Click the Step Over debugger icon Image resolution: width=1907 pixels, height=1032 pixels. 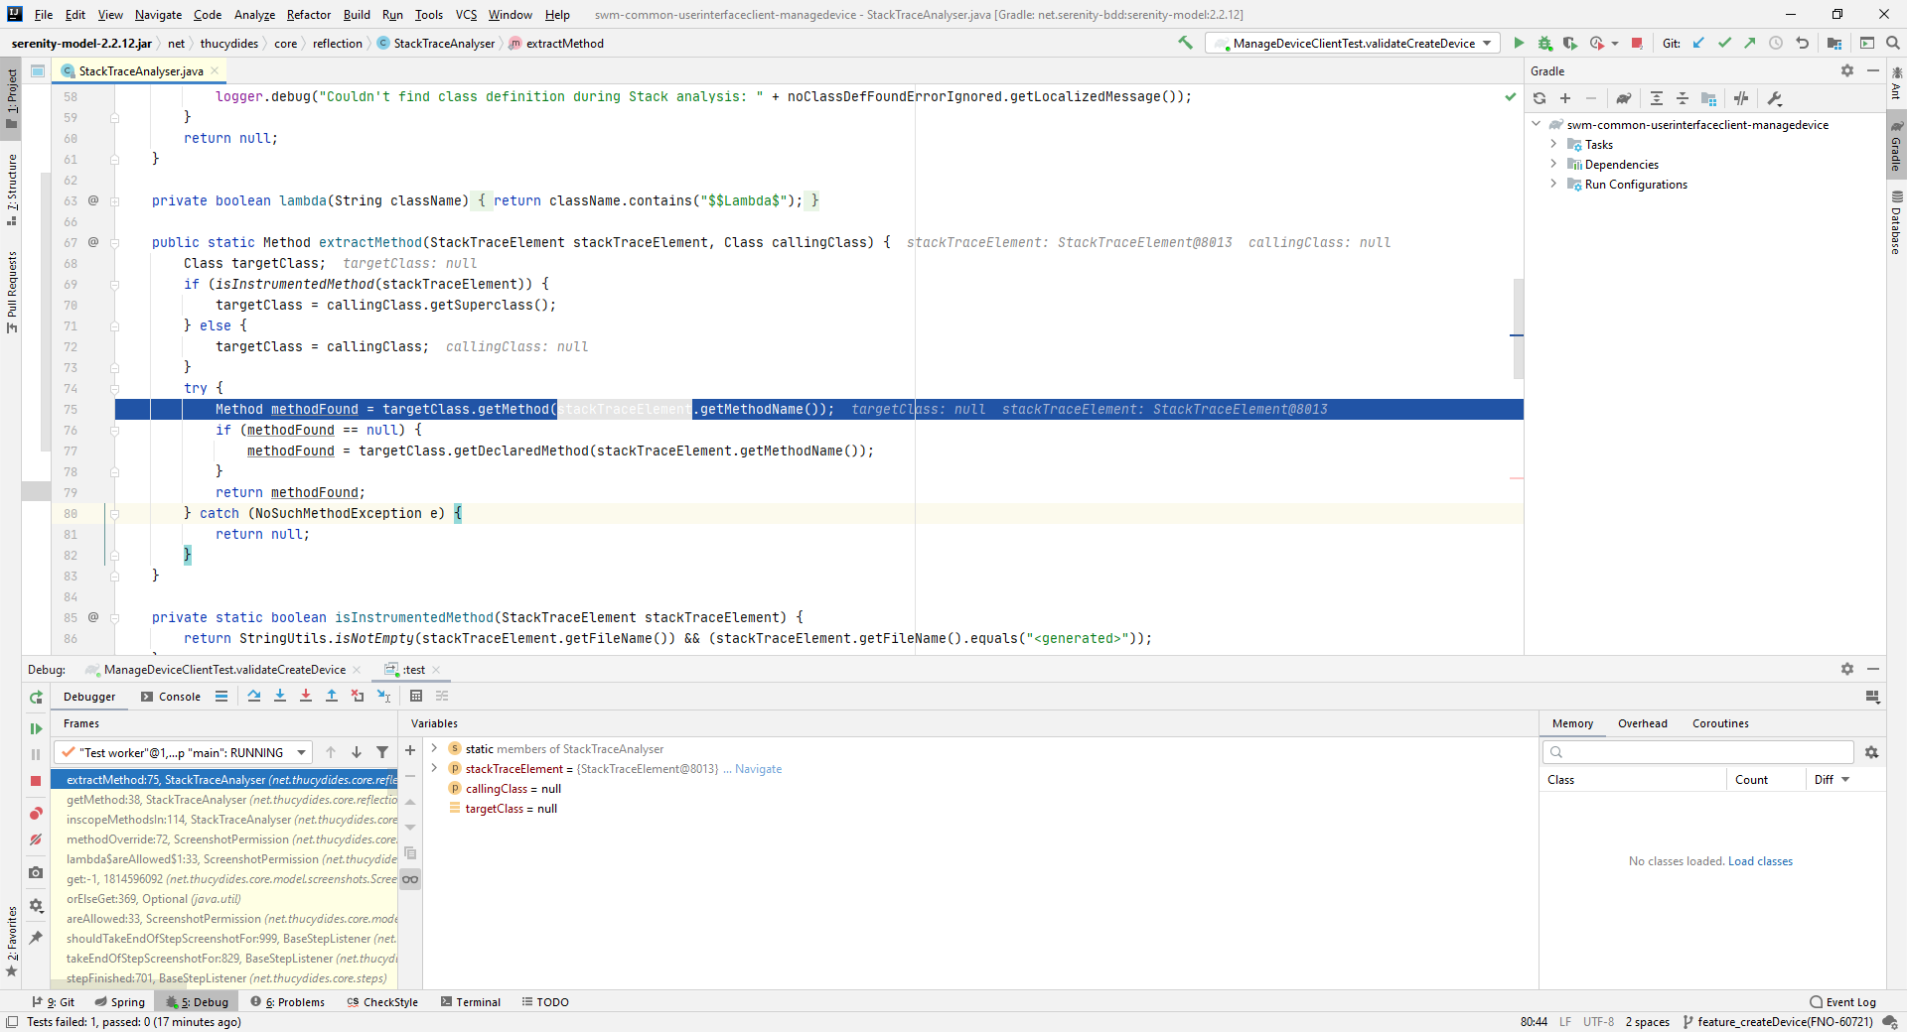[254, 696]
